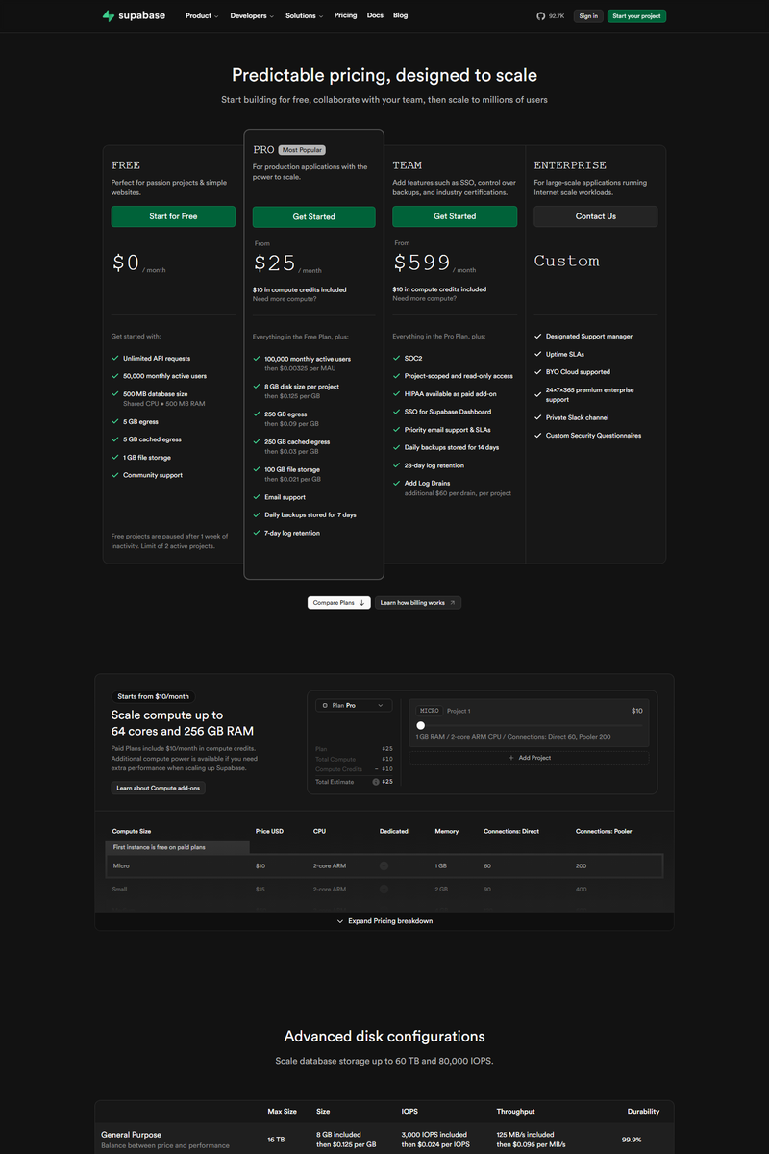Click the checkmark beside Email support
769x1154 pixels.
click(x=257, y=497)
